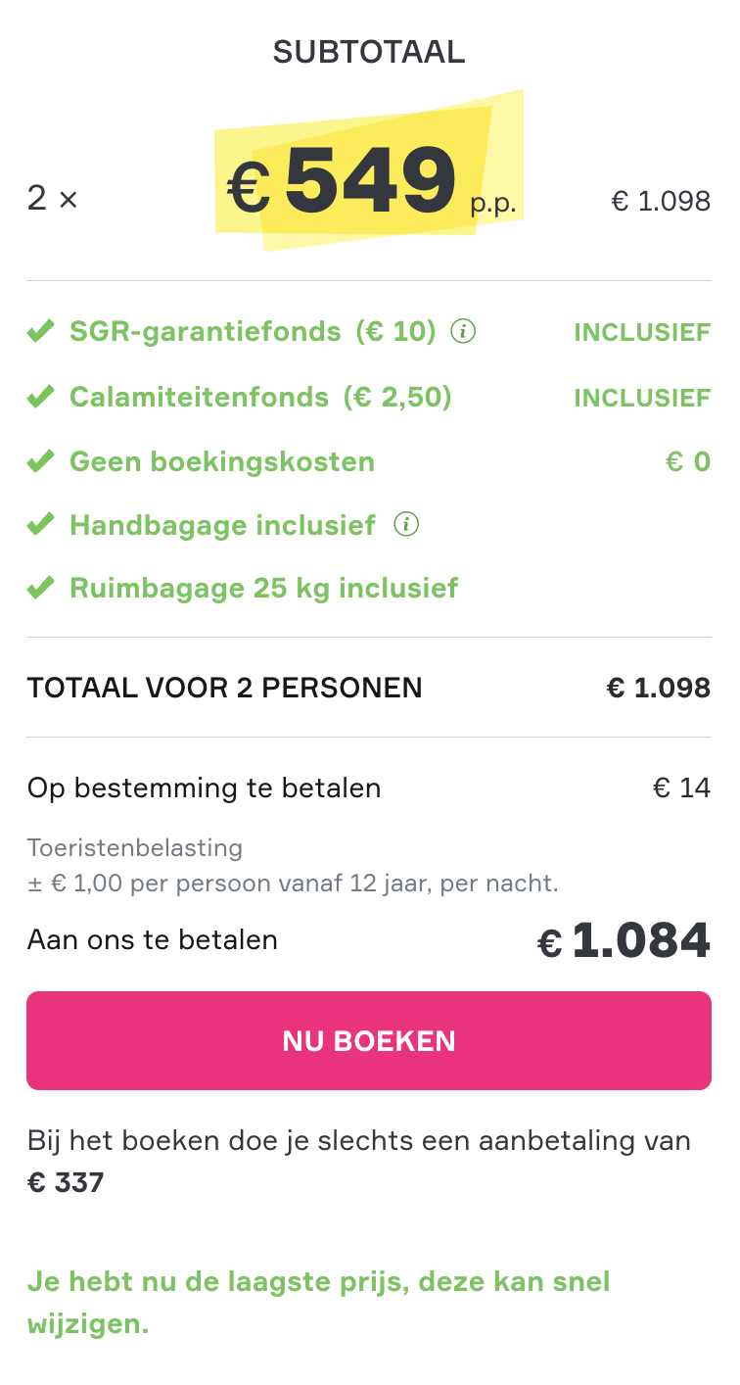The height and width of the screenshot is (1385, 740).
Task: Click the € 337 down payment amount
Action: pos(66,1182)
